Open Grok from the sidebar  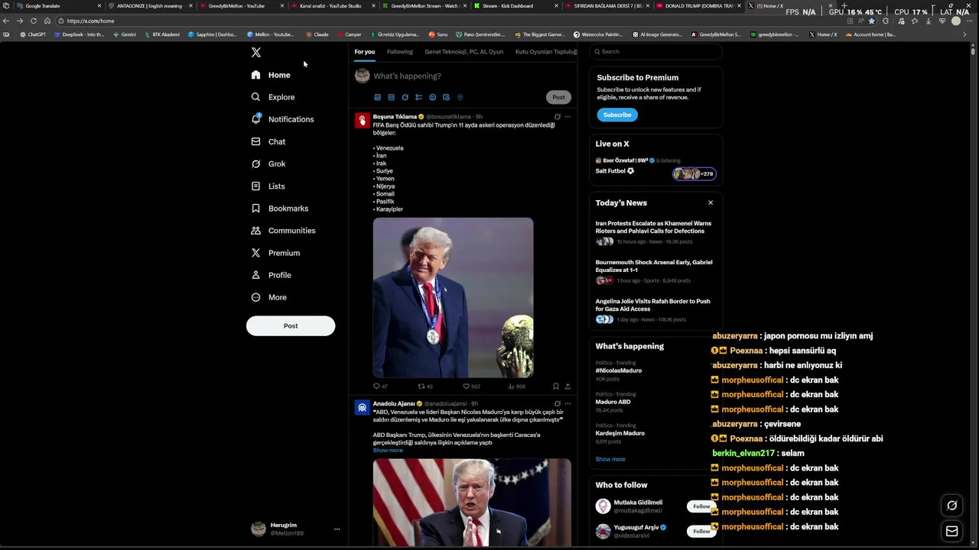point(268,163)
